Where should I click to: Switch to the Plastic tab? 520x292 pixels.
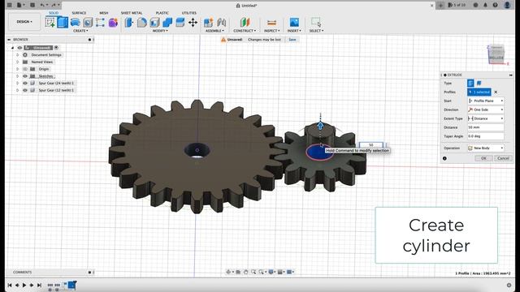162,13
